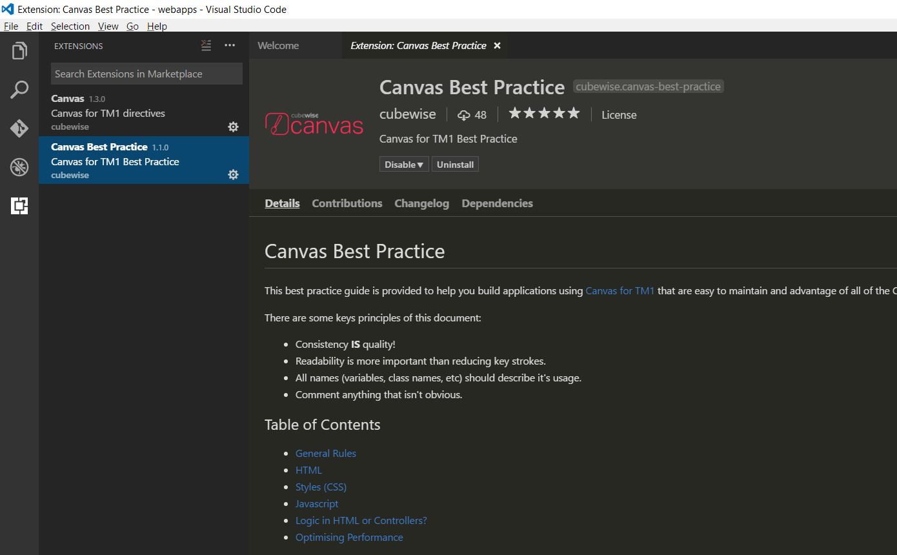Open More Actions (...) in the Extensions panel
The image size is (897, 555).
[x=230, y=45]
